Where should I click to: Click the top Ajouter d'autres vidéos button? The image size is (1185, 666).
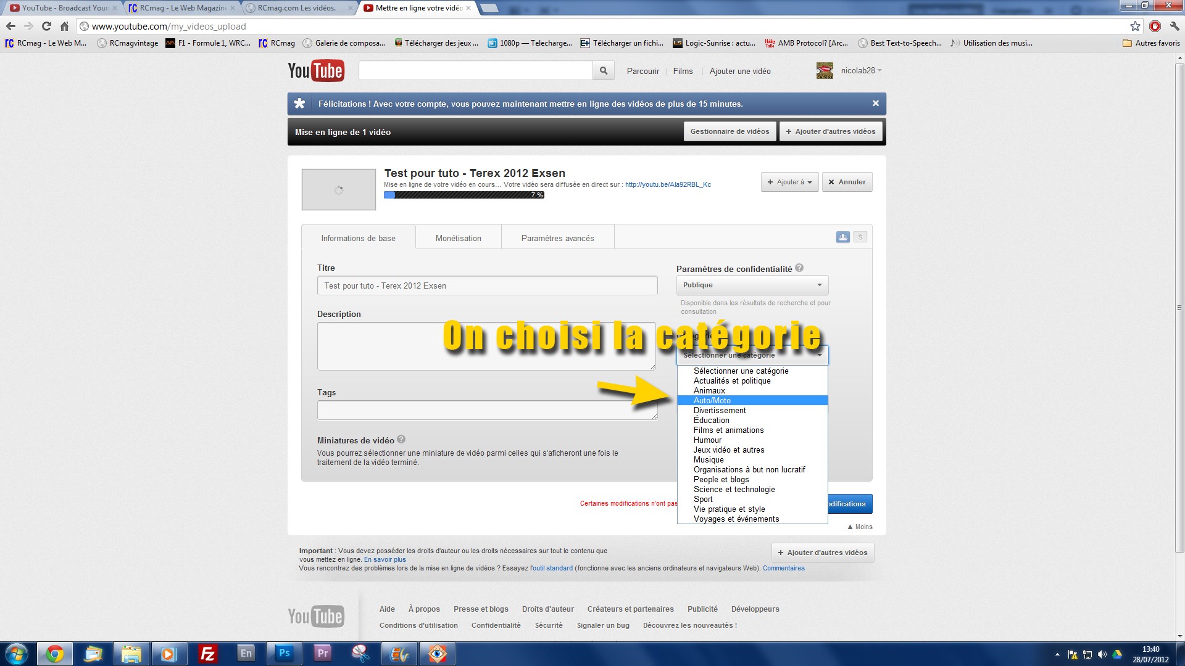point(831,131)
